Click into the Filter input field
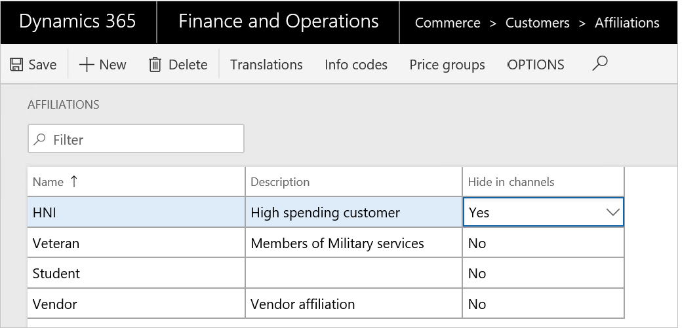Viewport: 699px width, 328px height. [136, 139]
